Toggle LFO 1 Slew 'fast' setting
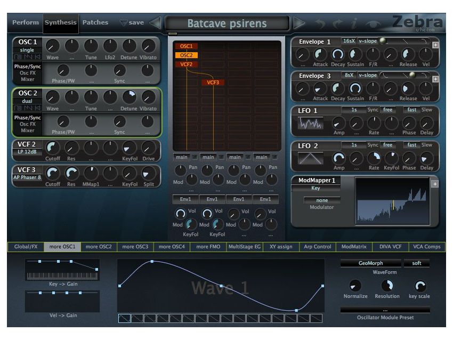453x340 pixels. point(411,110)
